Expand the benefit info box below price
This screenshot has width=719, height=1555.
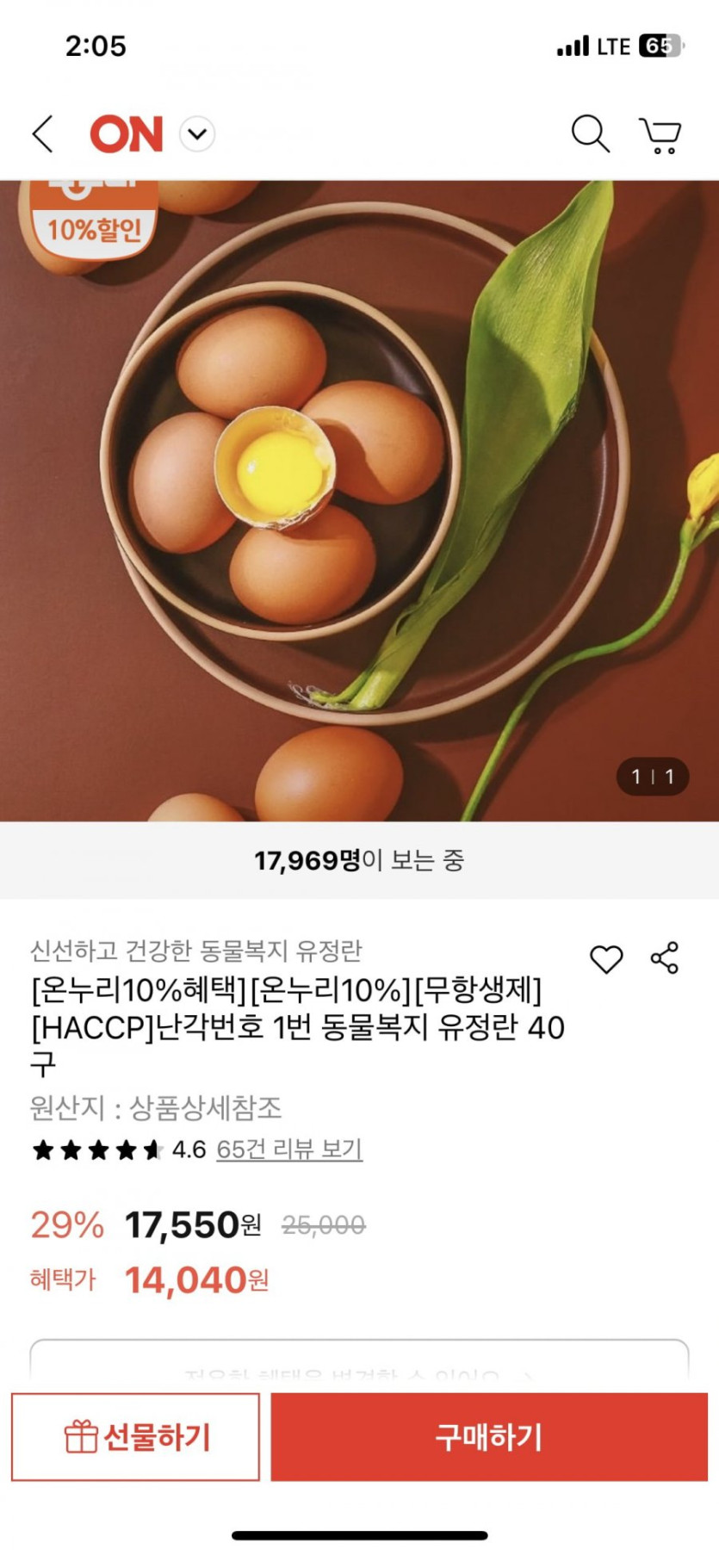click(359, 1360)
